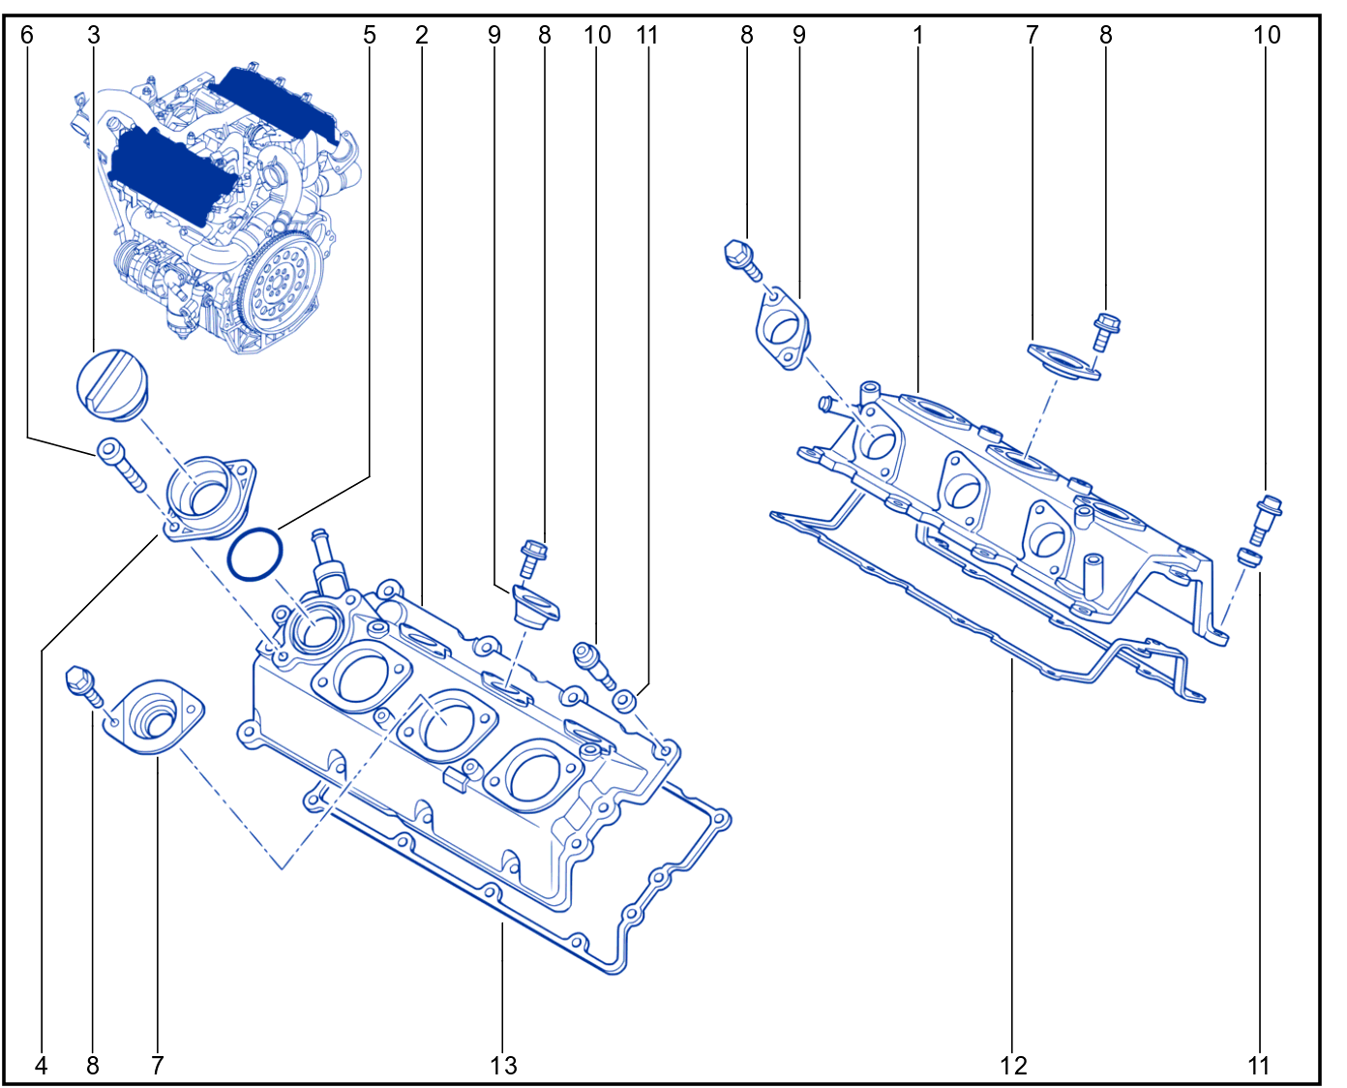Click callout number 13
The width and height of the screenshot is (1347, 1088).
[503, 1066]
